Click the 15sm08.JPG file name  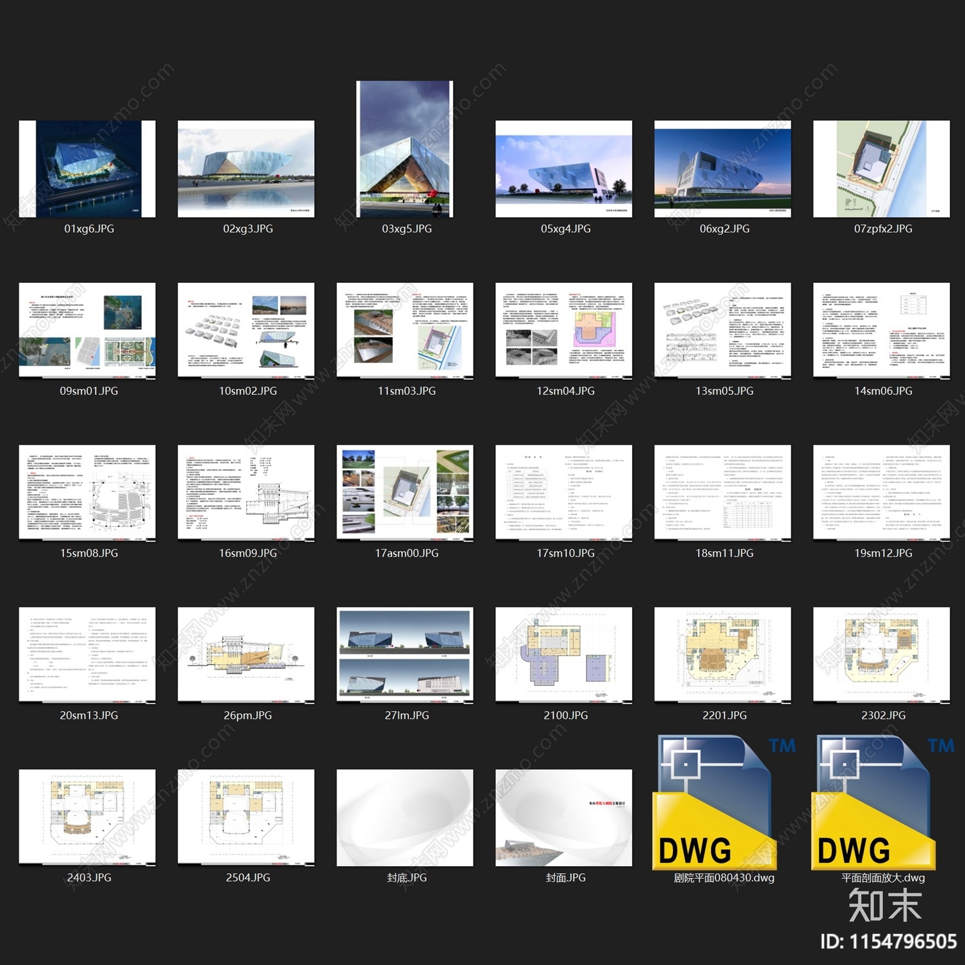click(x=89, y=553)
